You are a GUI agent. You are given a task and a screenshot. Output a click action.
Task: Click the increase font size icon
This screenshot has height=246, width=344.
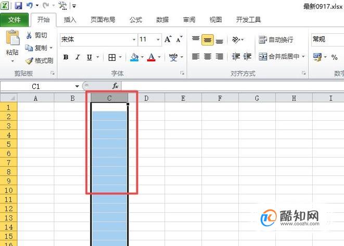pyautogui.click(x=168, y=39)
